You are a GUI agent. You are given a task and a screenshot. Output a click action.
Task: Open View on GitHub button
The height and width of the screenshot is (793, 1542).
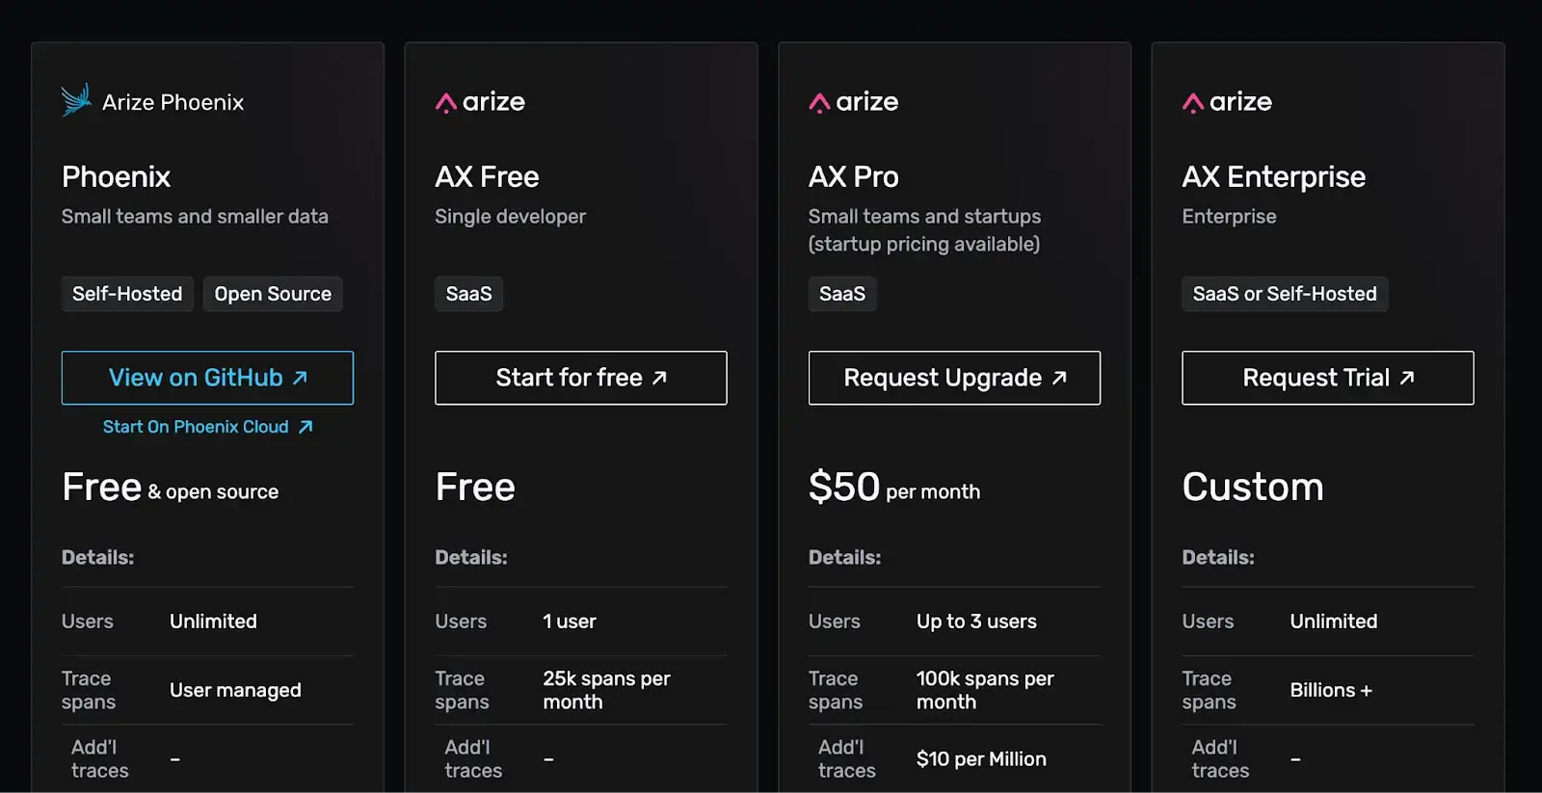[x=207, y=378]
